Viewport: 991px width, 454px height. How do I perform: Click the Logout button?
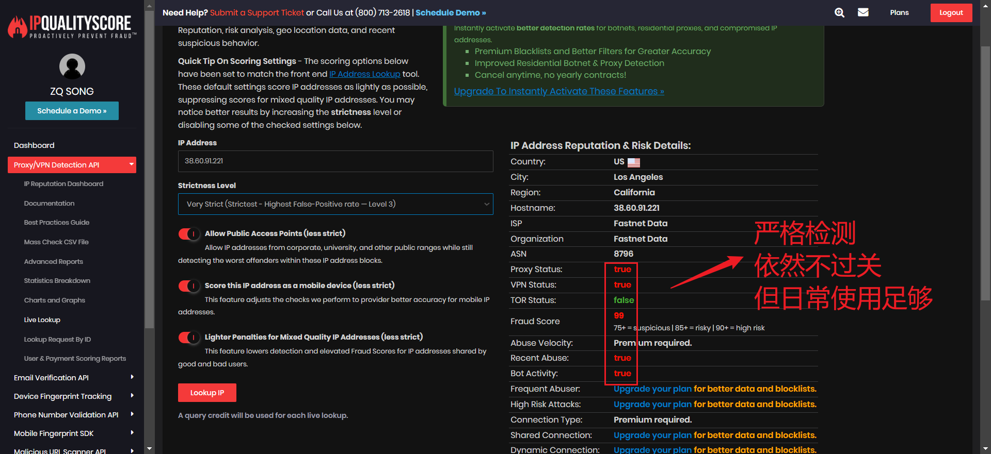(951, 13)
